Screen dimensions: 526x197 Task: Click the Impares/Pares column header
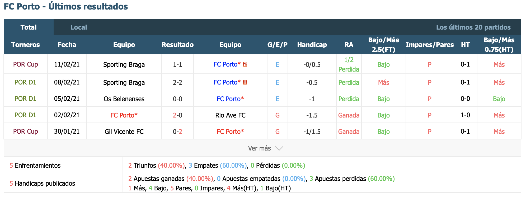pos(430,45)
